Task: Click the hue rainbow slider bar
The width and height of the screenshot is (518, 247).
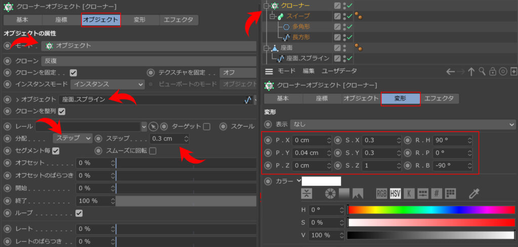Action: (x=431, y=210)
